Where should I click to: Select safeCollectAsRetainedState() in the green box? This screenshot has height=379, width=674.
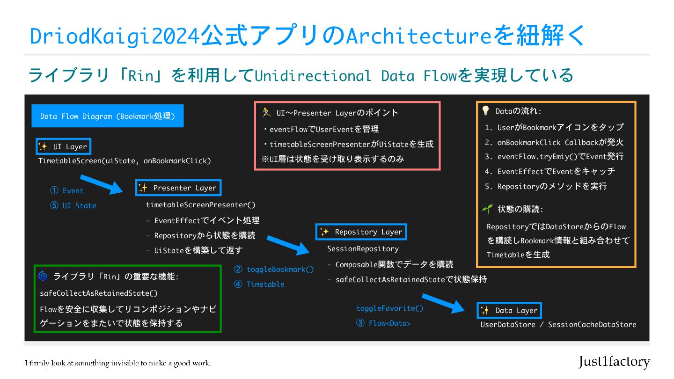pyautogui.click(x=99, y=293)
